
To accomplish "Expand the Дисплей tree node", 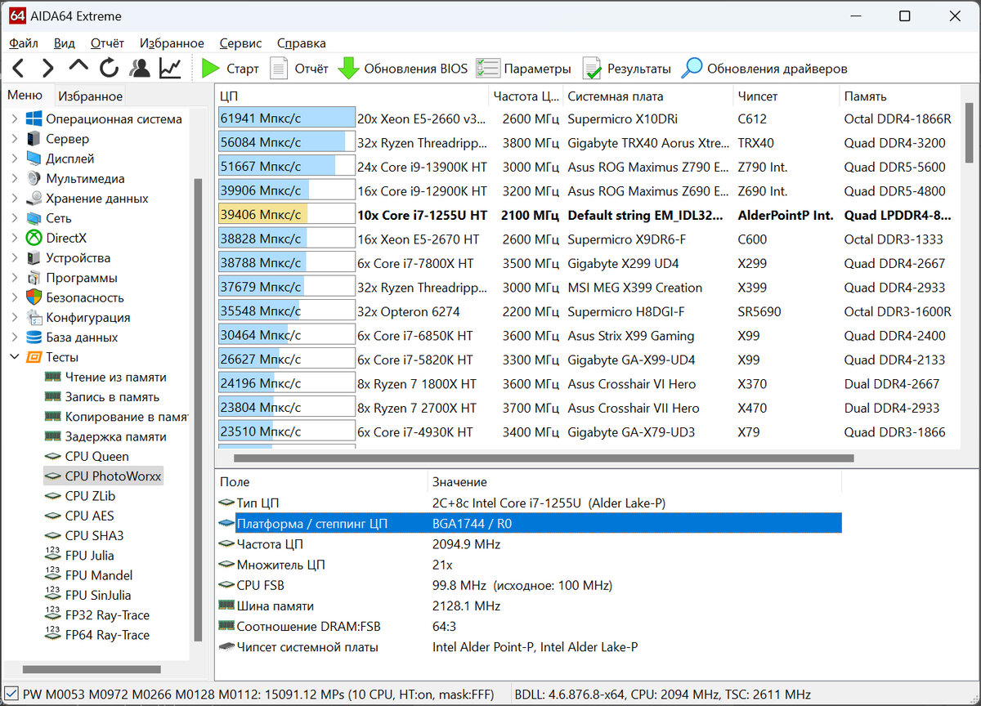I will (x=14, y=159).
